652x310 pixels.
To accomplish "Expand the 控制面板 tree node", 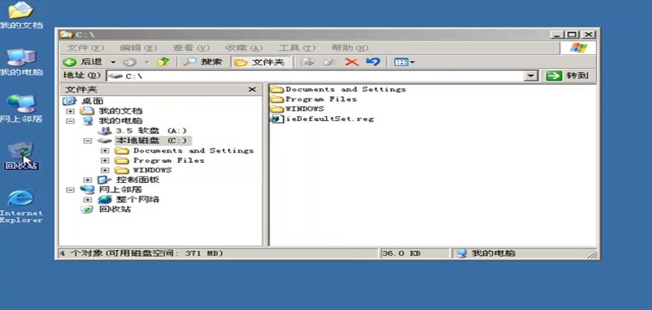I will coord(88,181).
